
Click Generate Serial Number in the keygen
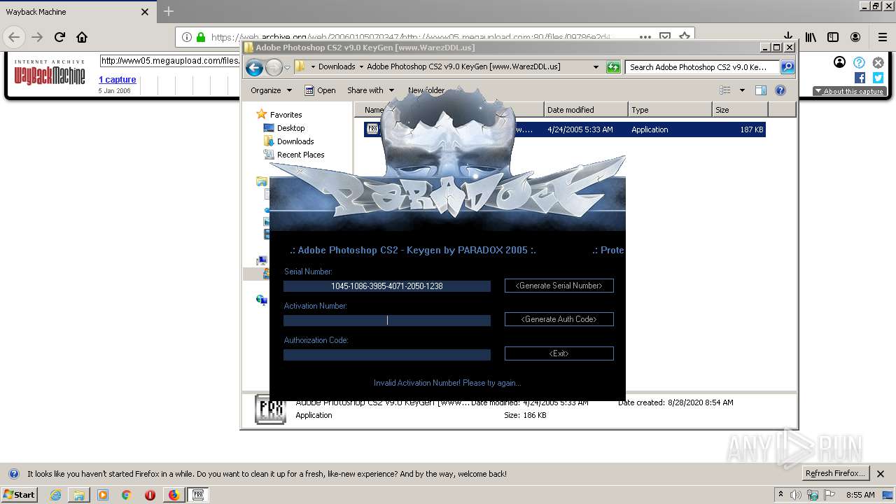(x=559, y=286)
